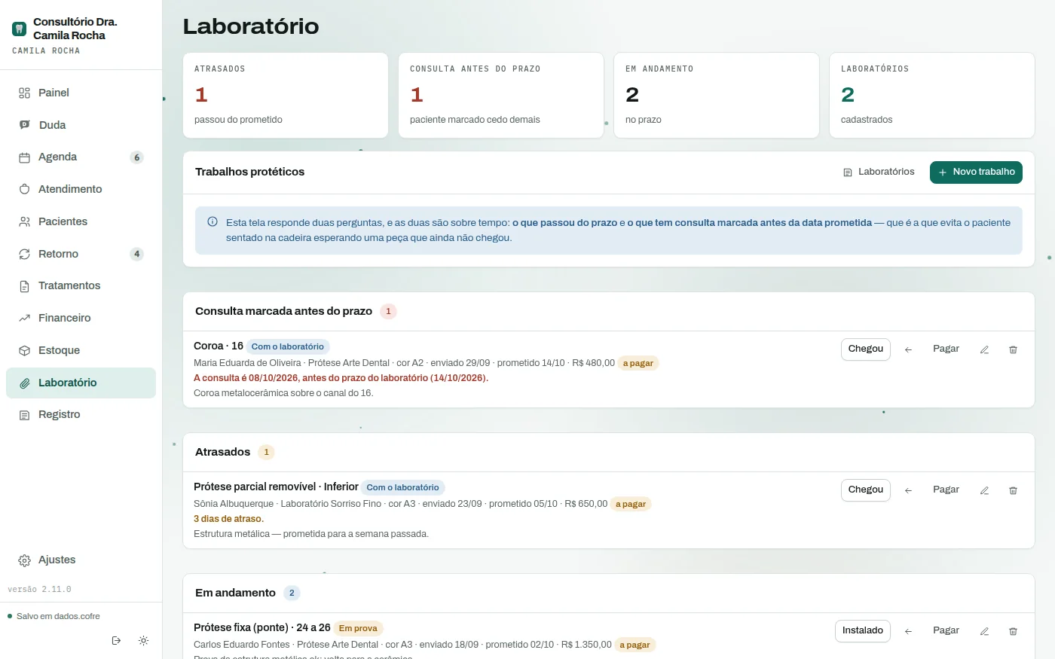Click the Consulta antes do prazo card

[x=501, y=95]
